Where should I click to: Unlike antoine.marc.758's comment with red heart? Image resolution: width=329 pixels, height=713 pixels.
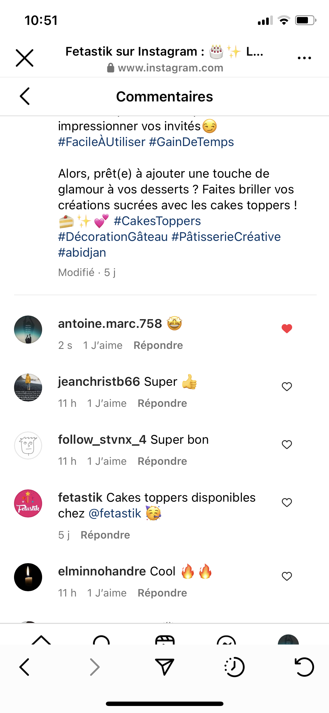click(287, 329)
